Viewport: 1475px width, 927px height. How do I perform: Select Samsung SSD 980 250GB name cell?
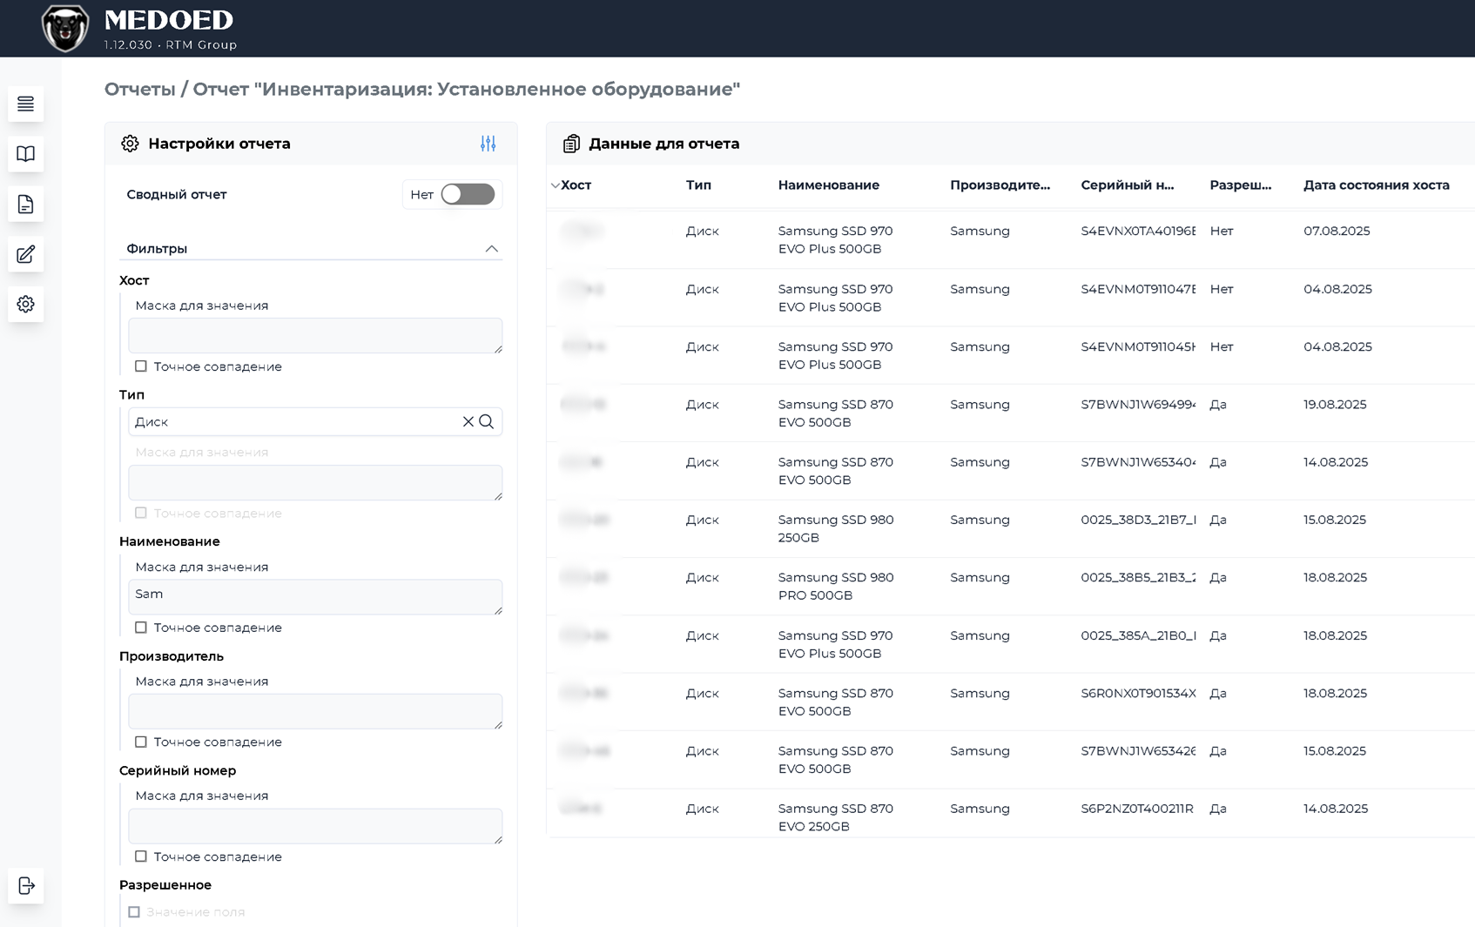(x=836, y=528)
